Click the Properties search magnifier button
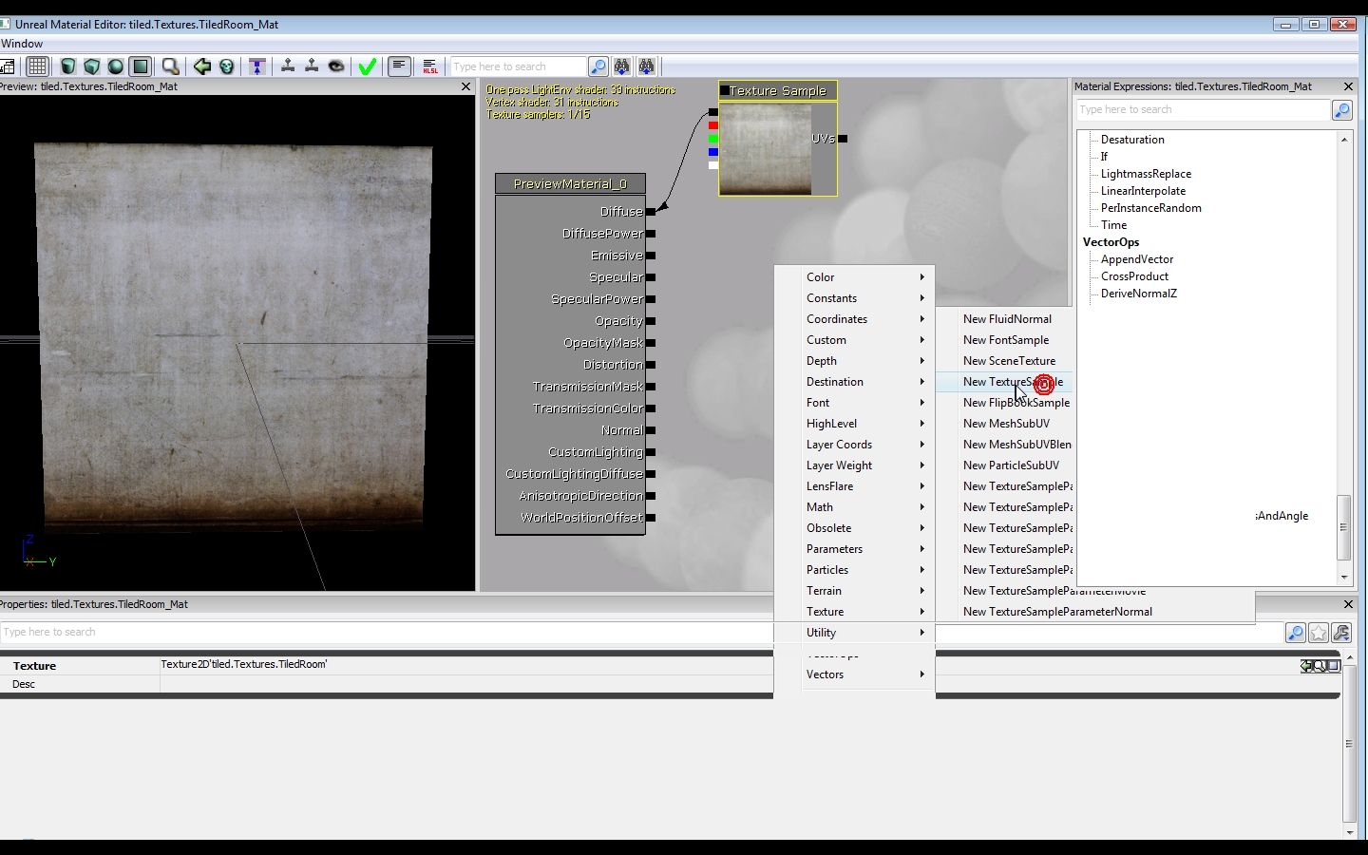 1295,633
